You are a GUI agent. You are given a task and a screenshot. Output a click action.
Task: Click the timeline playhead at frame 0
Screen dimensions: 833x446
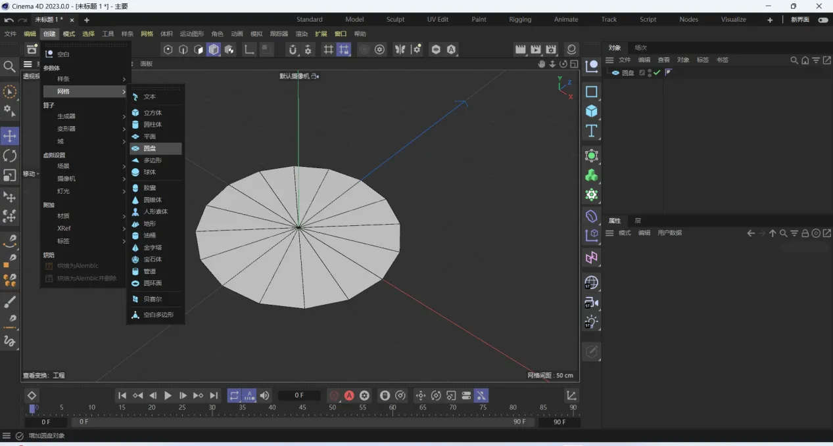pos(32,409)
